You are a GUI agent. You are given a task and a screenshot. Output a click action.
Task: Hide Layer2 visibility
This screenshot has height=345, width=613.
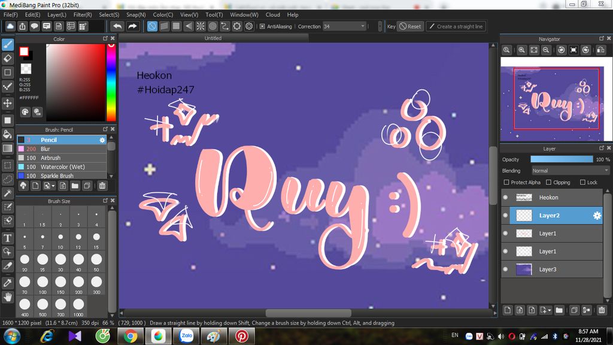coord(505,216)
